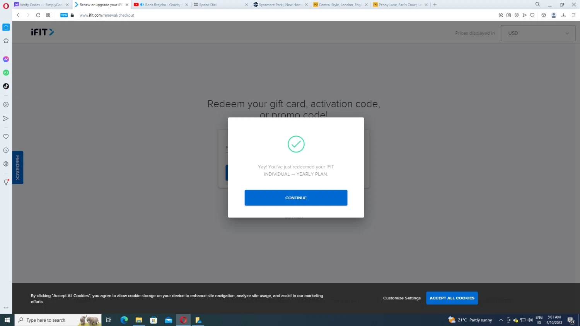Close the Renew or upgrade iFIT tab
Screen dimensions: 580x326
[x=127, y=5]
